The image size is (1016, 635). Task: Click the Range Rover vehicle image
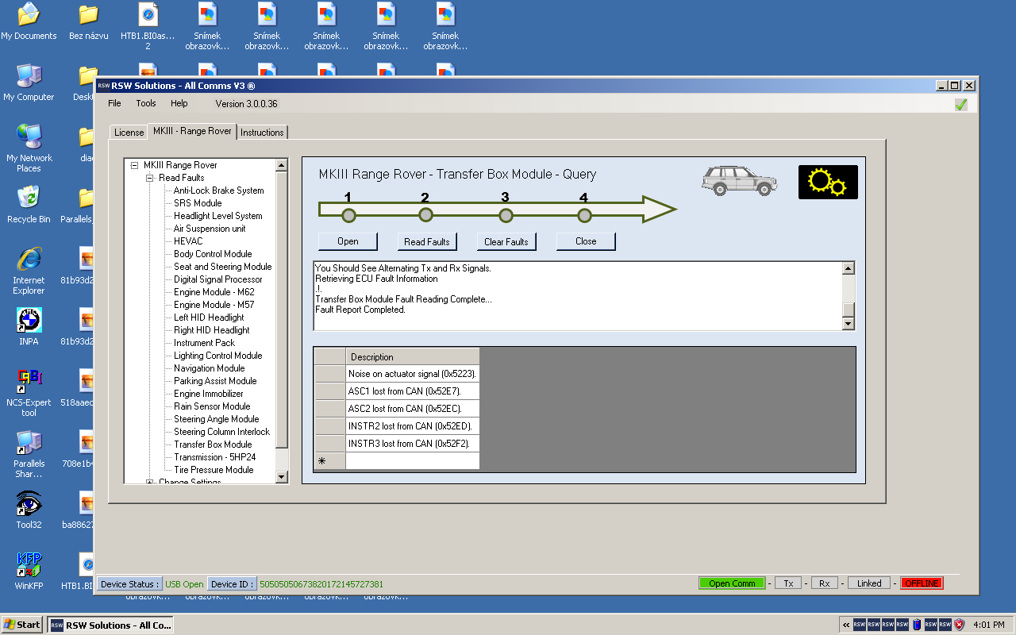pyautogui.click(x=739, y=181)
